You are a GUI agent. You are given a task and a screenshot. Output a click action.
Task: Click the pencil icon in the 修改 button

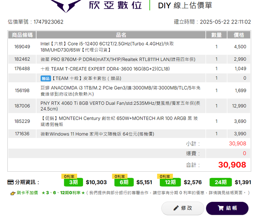pos(176,208)
